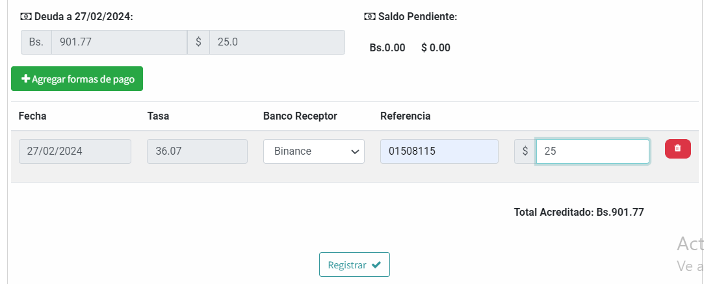Click the plus icon in Agregar formas de pago
The width and height of the screenshot is (704, 284).
click(25, 79)
